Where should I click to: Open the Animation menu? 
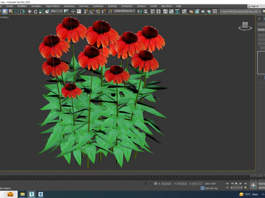[36, 6]
